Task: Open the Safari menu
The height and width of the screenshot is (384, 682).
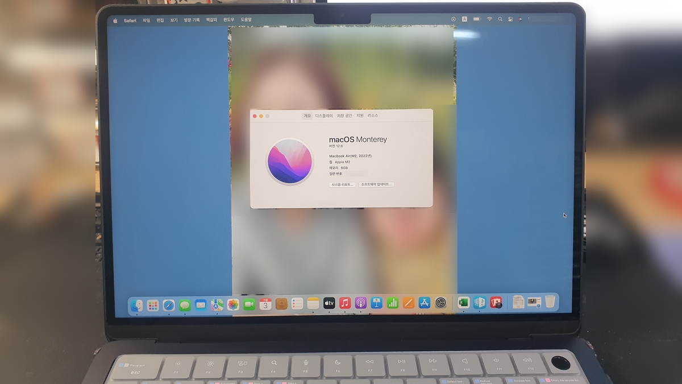Action: [130, 20]
